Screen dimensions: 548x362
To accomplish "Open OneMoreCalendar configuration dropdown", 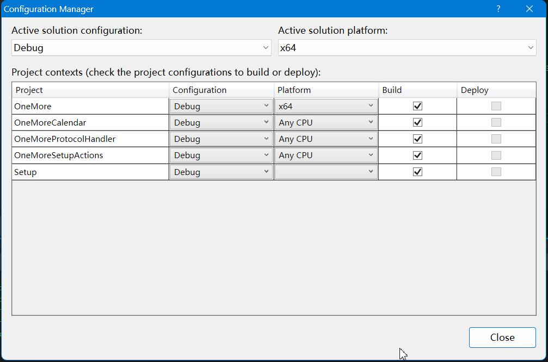I will point(221,122).
